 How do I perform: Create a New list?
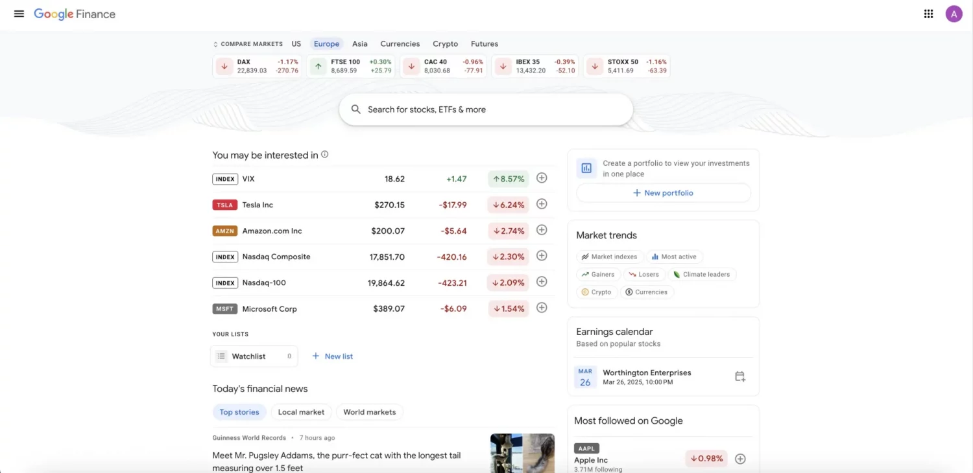332,356
